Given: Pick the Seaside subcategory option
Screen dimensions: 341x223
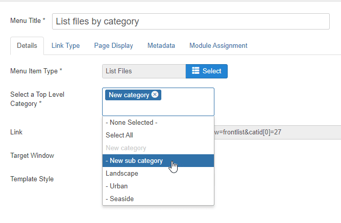Looking at the screenshot, I should pos(119,199).
